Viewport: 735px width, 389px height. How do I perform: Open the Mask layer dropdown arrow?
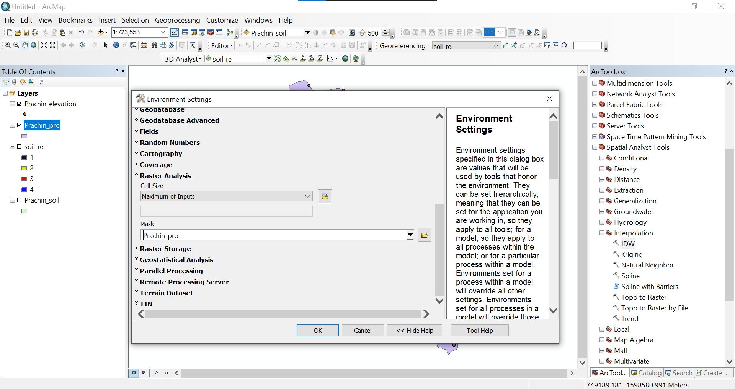click(x=410, y=235)
